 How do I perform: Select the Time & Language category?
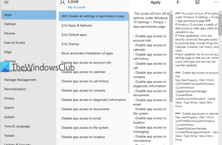coord(29,126)
